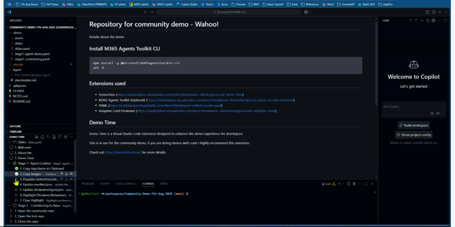Click the Copilot icon in title bar
This screenshot has width=455, height=227.
(306, 12)
